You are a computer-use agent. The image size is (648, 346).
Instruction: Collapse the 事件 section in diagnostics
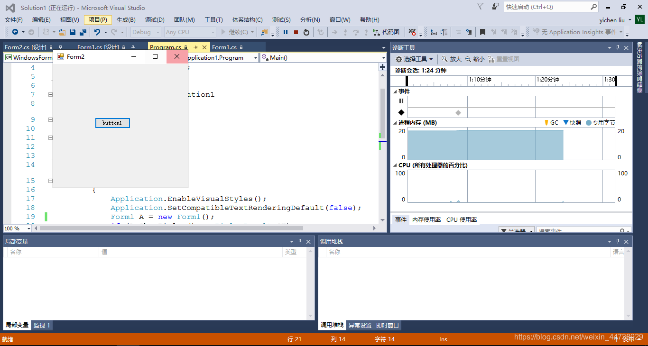[395, 91]
